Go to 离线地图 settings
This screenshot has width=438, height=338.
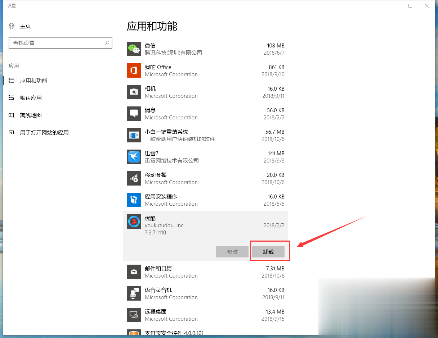click(x=31, y=115)
